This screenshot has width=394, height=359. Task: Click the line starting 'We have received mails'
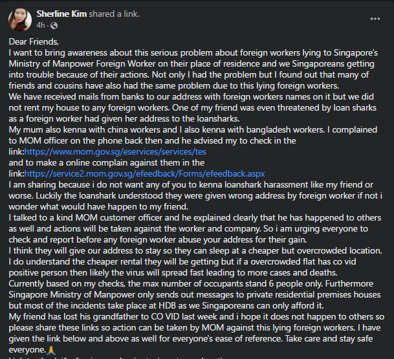tap(192, 97)
